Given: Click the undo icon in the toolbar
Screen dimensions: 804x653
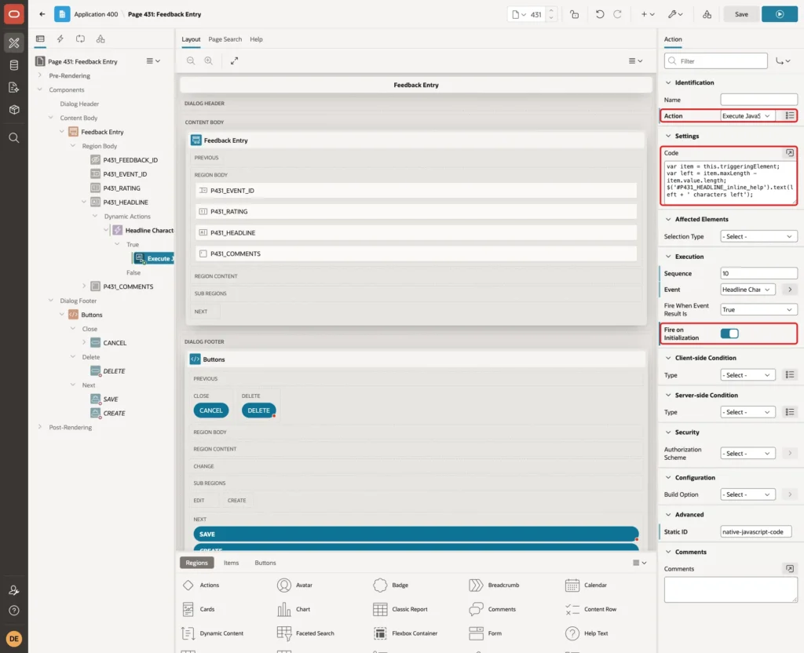Looking at the screenshot, I should 599,14.
